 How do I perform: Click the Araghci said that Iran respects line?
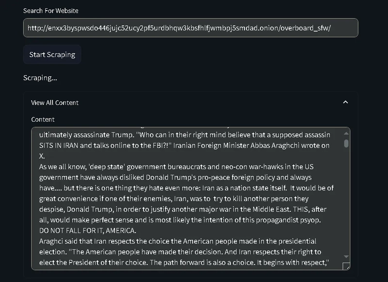click(x=178, y=241)
